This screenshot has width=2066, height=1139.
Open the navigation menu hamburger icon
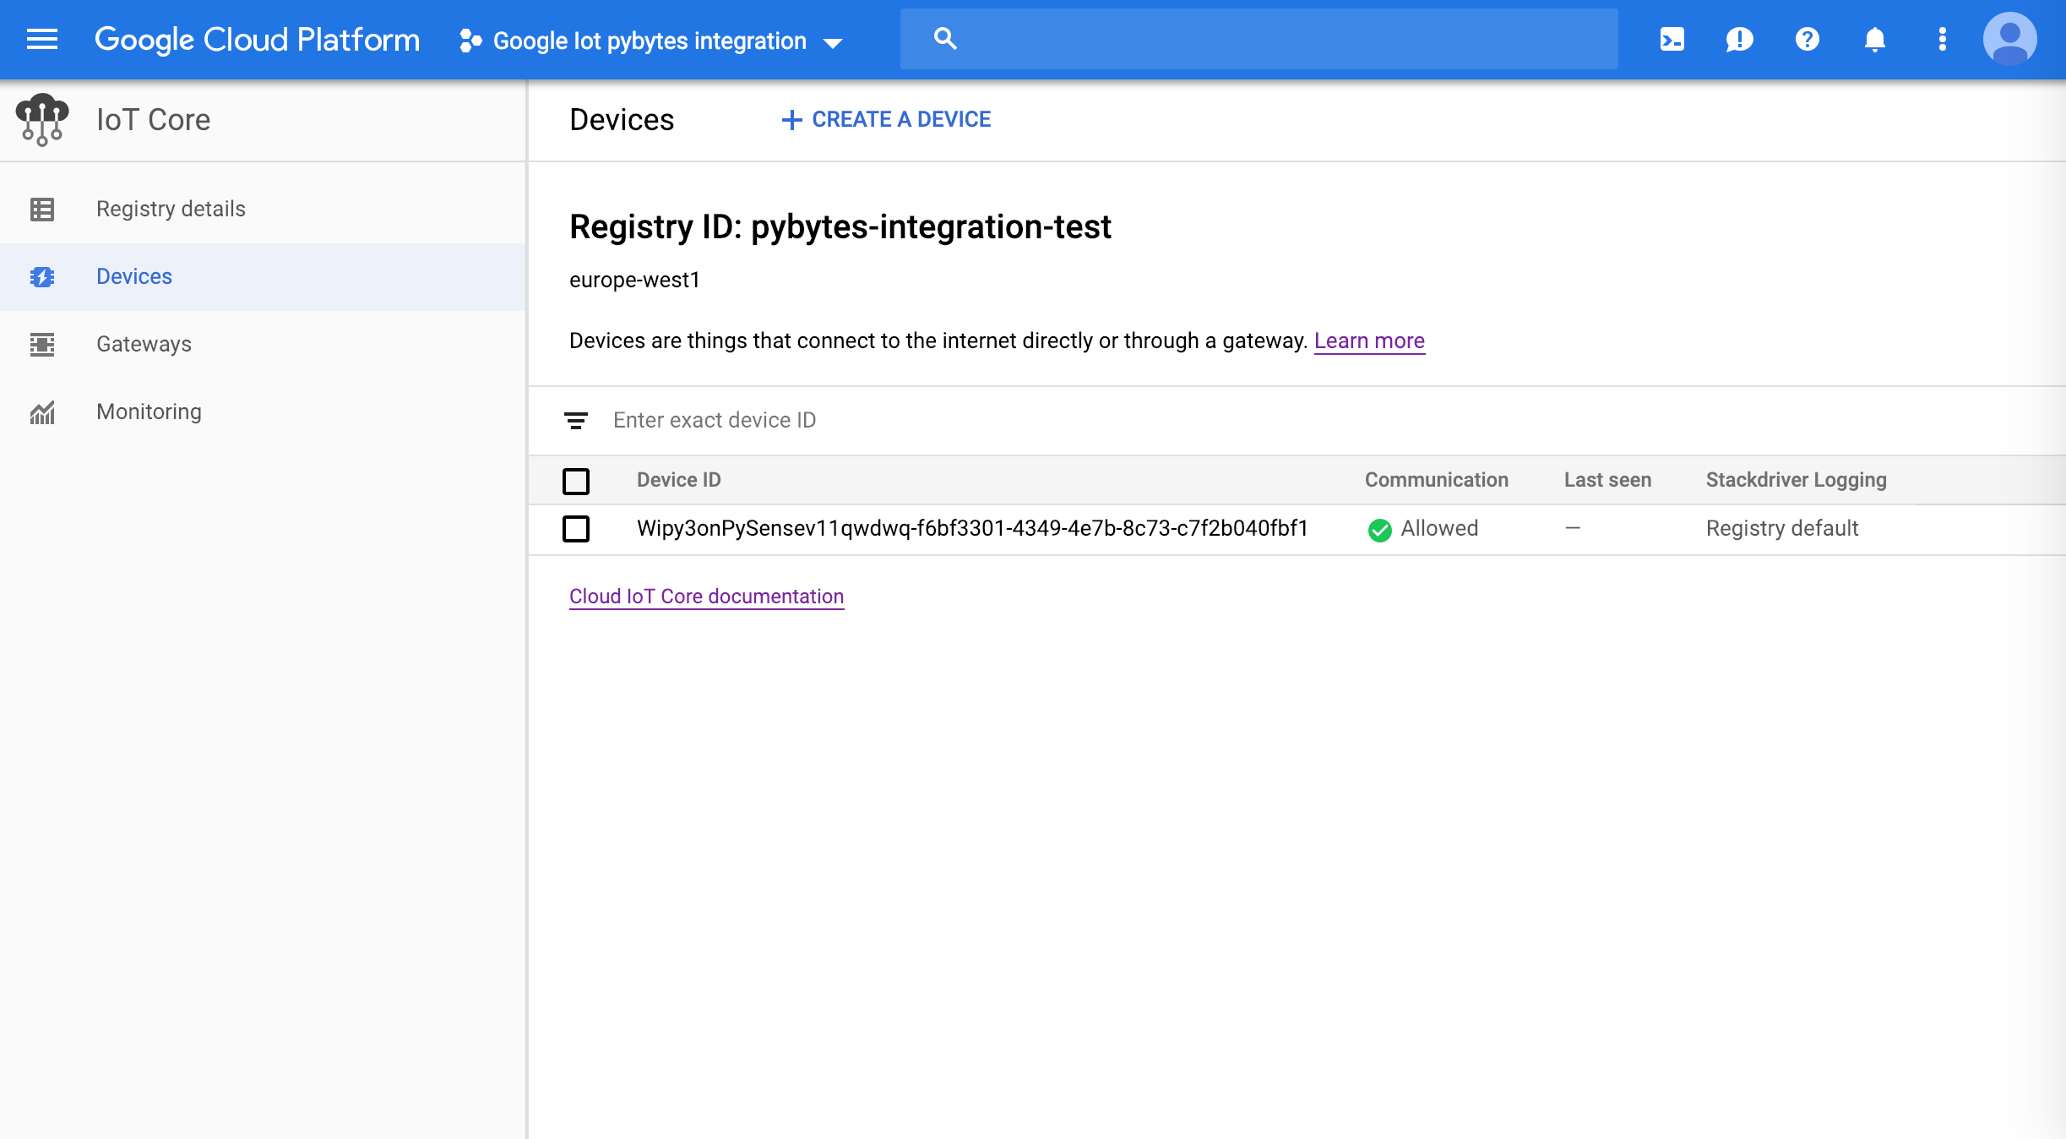tap(41, 40)
